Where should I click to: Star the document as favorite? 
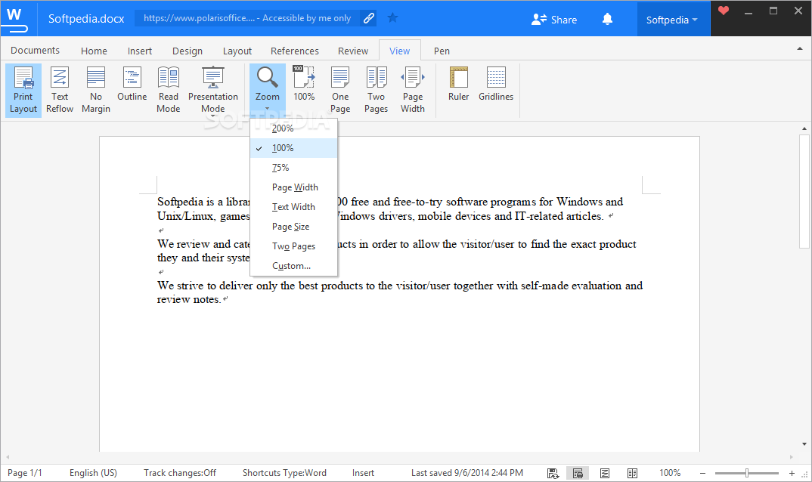(393, 18)
